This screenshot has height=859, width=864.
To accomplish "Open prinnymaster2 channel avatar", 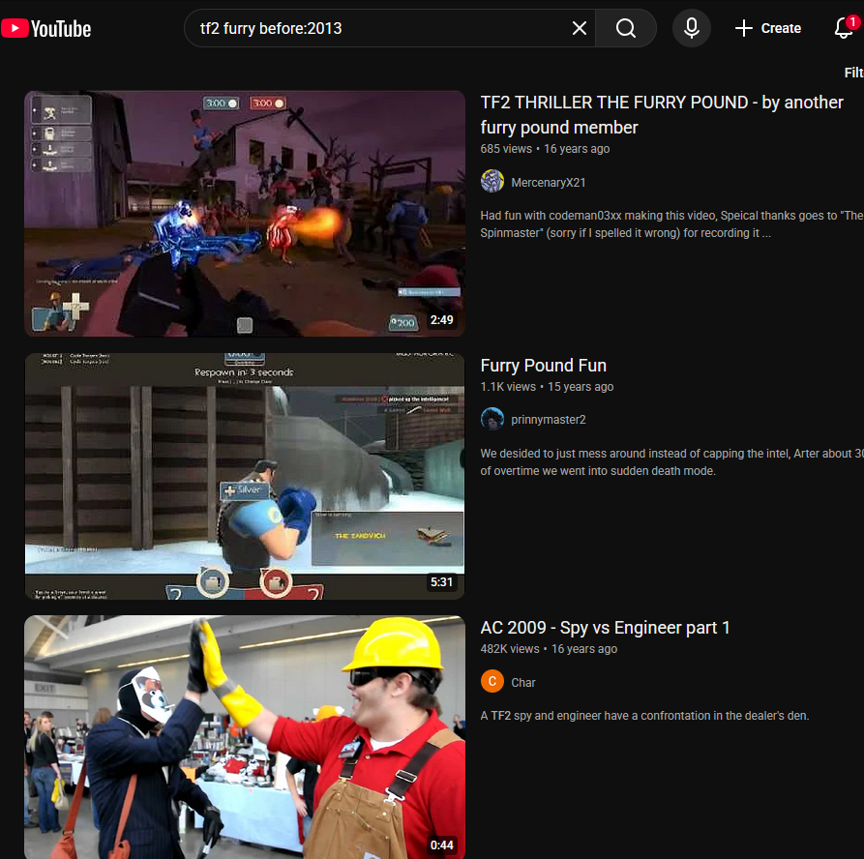I will pos(492,419).
